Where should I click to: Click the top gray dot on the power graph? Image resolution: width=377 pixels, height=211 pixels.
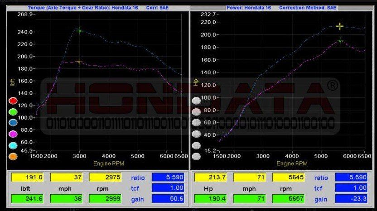click(196, 101)
